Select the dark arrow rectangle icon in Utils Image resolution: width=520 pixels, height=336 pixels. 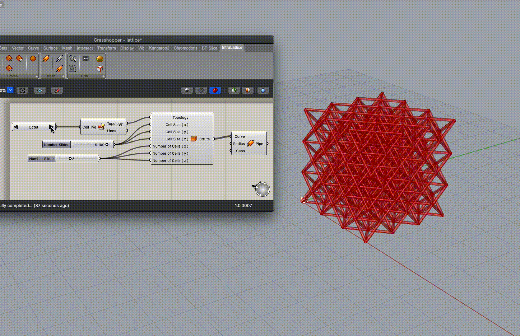point(86,59)
